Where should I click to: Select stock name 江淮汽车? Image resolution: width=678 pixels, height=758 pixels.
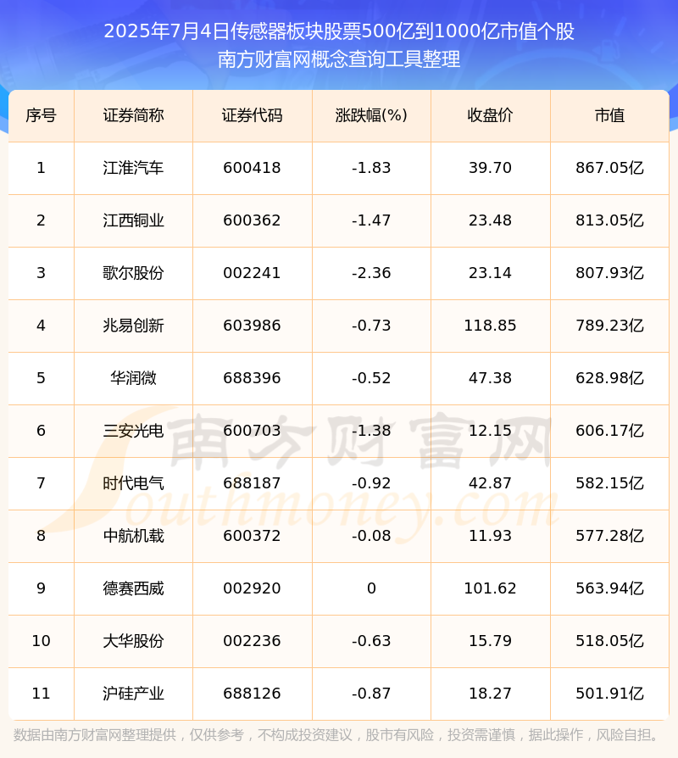(x=133, y=168)
